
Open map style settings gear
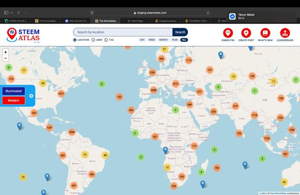pyautogui.click(x=31, y=96)
